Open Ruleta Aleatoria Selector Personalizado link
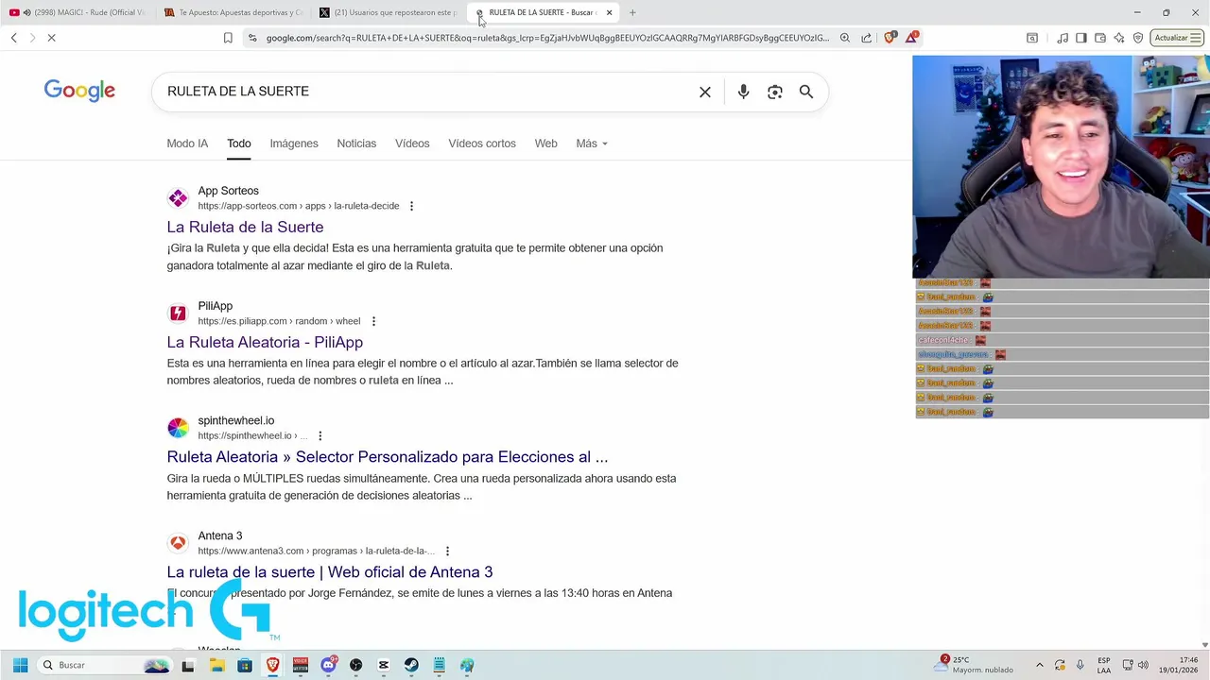Image resolution: width=1210 pixels, height=680 pixels. [388, 457]
